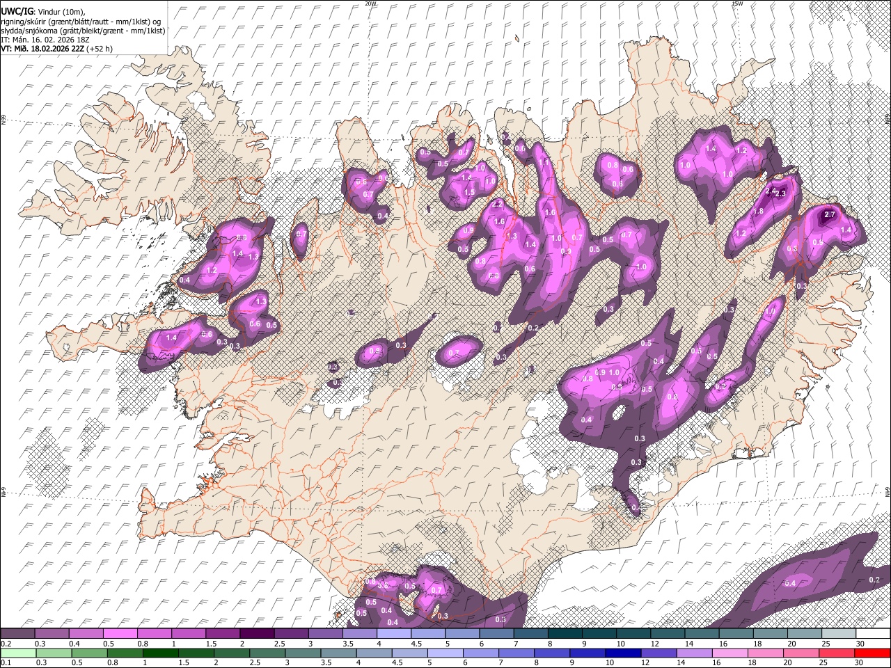This screenshot has height=668, width=891.
Task: Click the 'UWC/IG' title in the header
Action: tap(17, 12)
